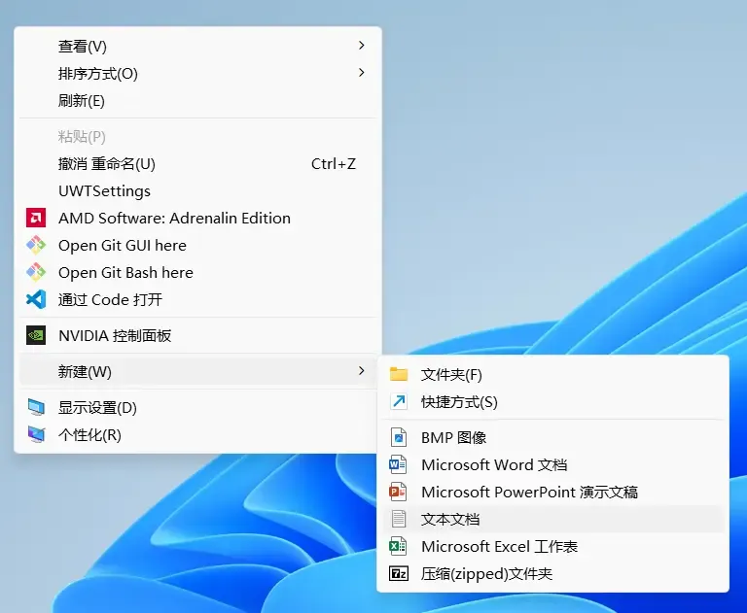Open the 排序方式(O) menu entry
747x613 pixels.
[197, 73]
